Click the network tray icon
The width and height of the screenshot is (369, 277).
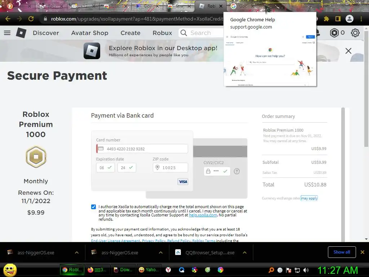pyautogui.click(x=297, y=270)
